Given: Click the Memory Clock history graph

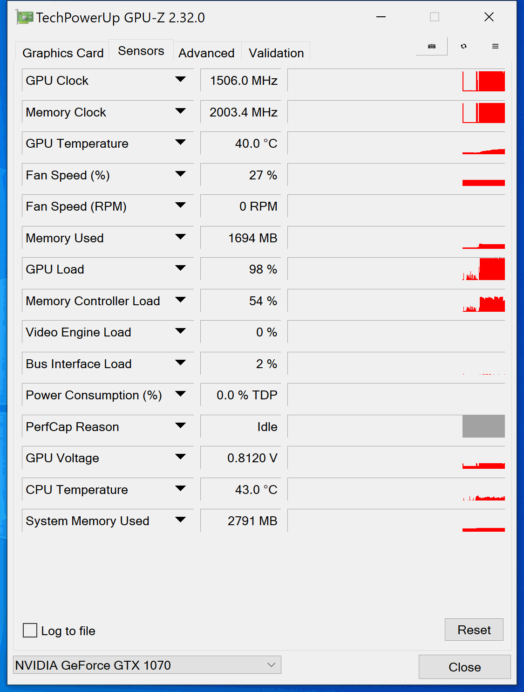Looking at the screenshot, I should click(396, 112).
